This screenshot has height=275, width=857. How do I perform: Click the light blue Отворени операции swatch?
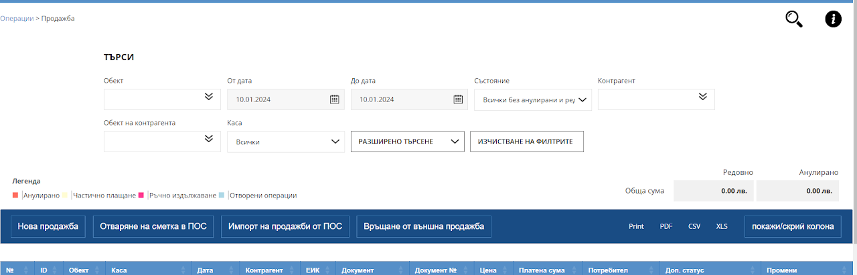(222, 196)
